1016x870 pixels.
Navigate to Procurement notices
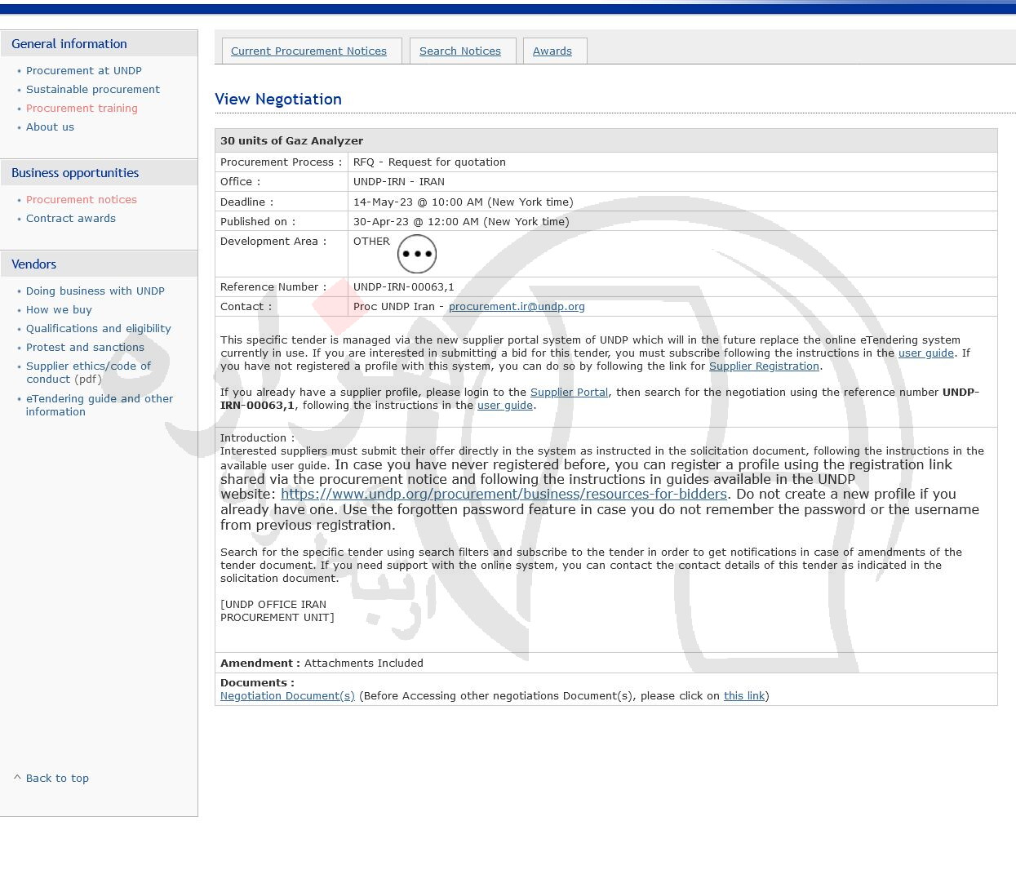coord(81,200)
